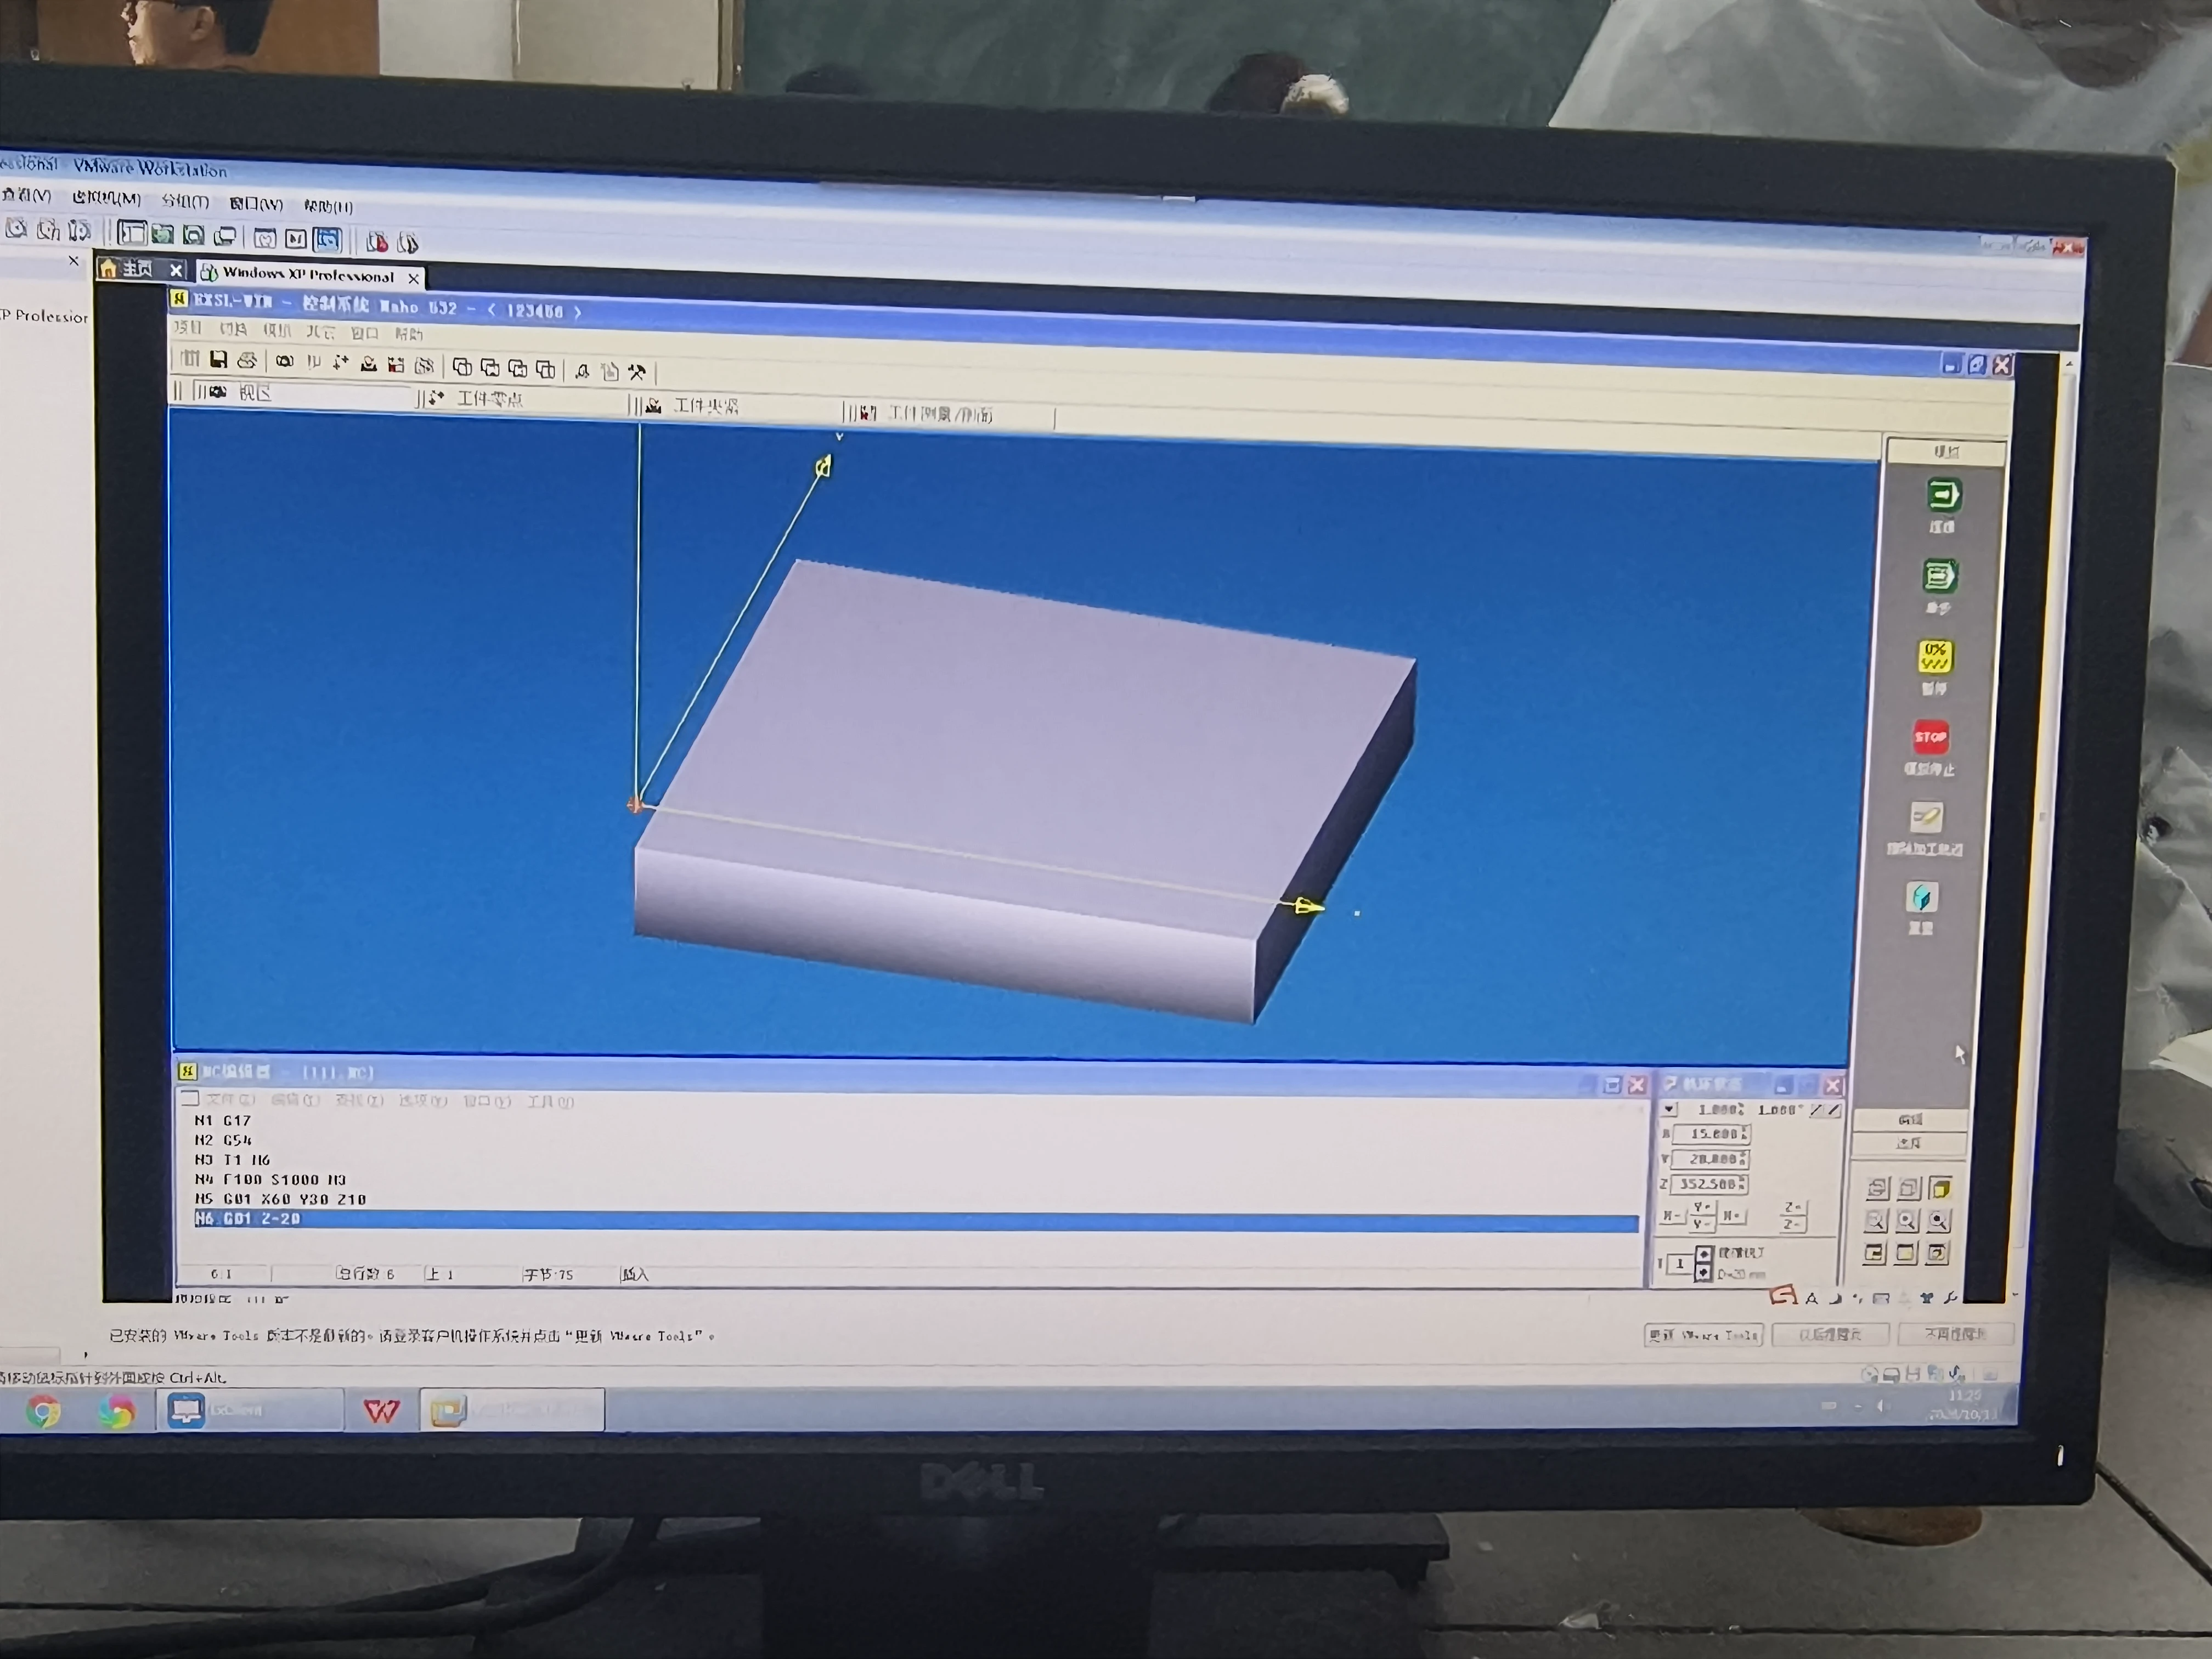Image resolution: width=2212 pixels, height=1659 pixels.
Task: Click the hammer tools icon in toolbar
Action: tap(636, 372)
